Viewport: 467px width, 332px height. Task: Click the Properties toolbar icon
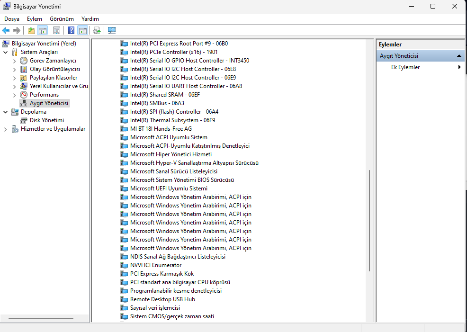[56, 30]
